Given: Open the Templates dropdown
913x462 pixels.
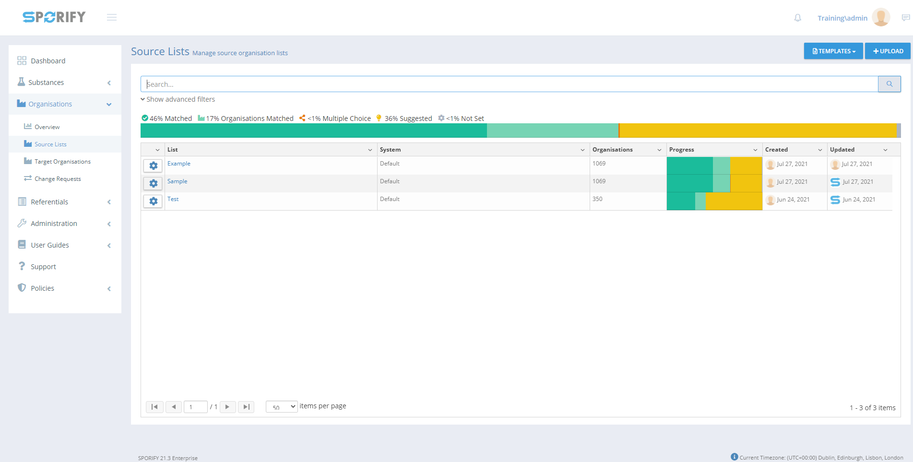Looking at the screenshot, I should click(x=833, y=51).
